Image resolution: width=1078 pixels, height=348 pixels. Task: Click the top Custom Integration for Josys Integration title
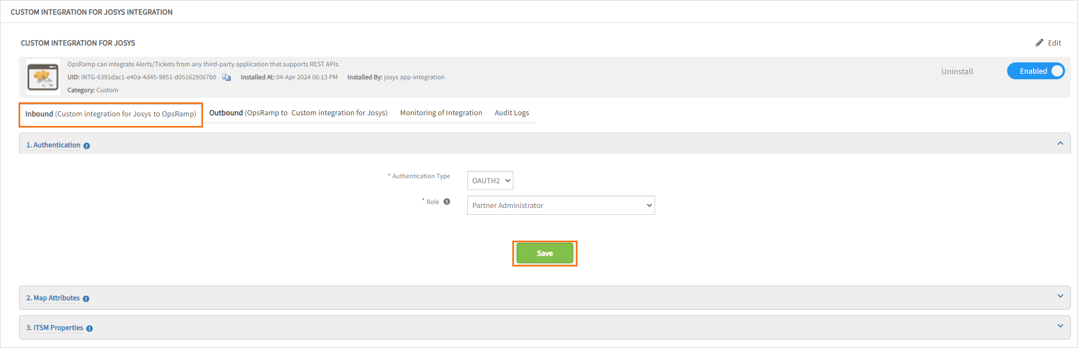pyautogui.click(x=92, y=12)
